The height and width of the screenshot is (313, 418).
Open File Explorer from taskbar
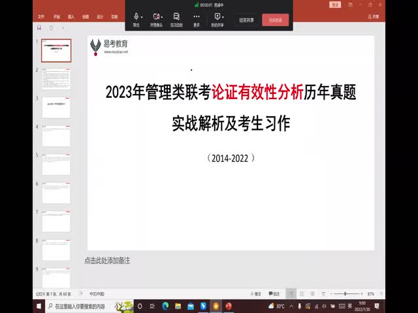click(x=178, y=306)
